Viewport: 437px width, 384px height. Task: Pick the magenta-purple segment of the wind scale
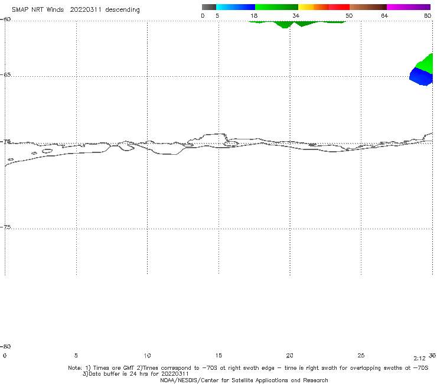tap(409, 7)
